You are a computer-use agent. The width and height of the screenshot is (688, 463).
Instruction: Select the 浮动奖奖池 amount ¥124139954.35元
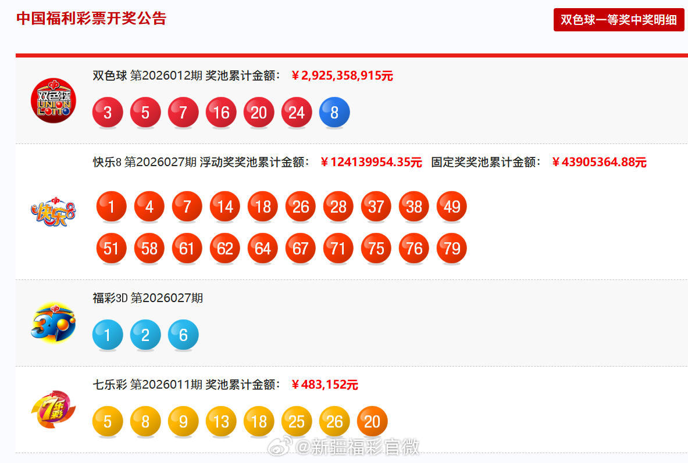pos(371,163)
